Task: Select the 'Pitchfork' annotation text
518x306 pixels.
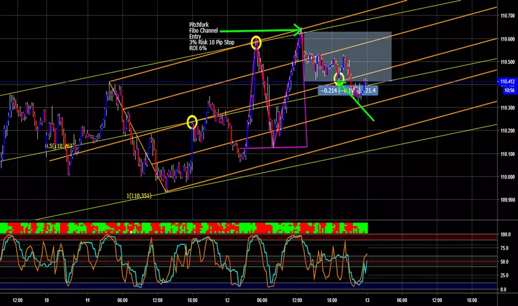Action: click(199, 25)
